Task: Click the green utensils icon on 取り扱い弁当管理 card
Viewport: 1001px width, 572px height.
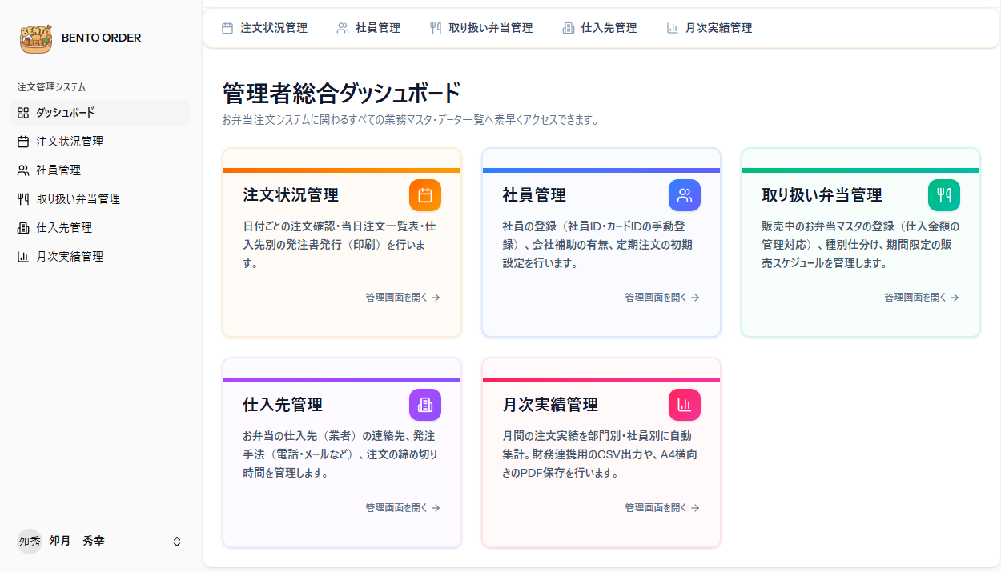Action: [944, 195]
